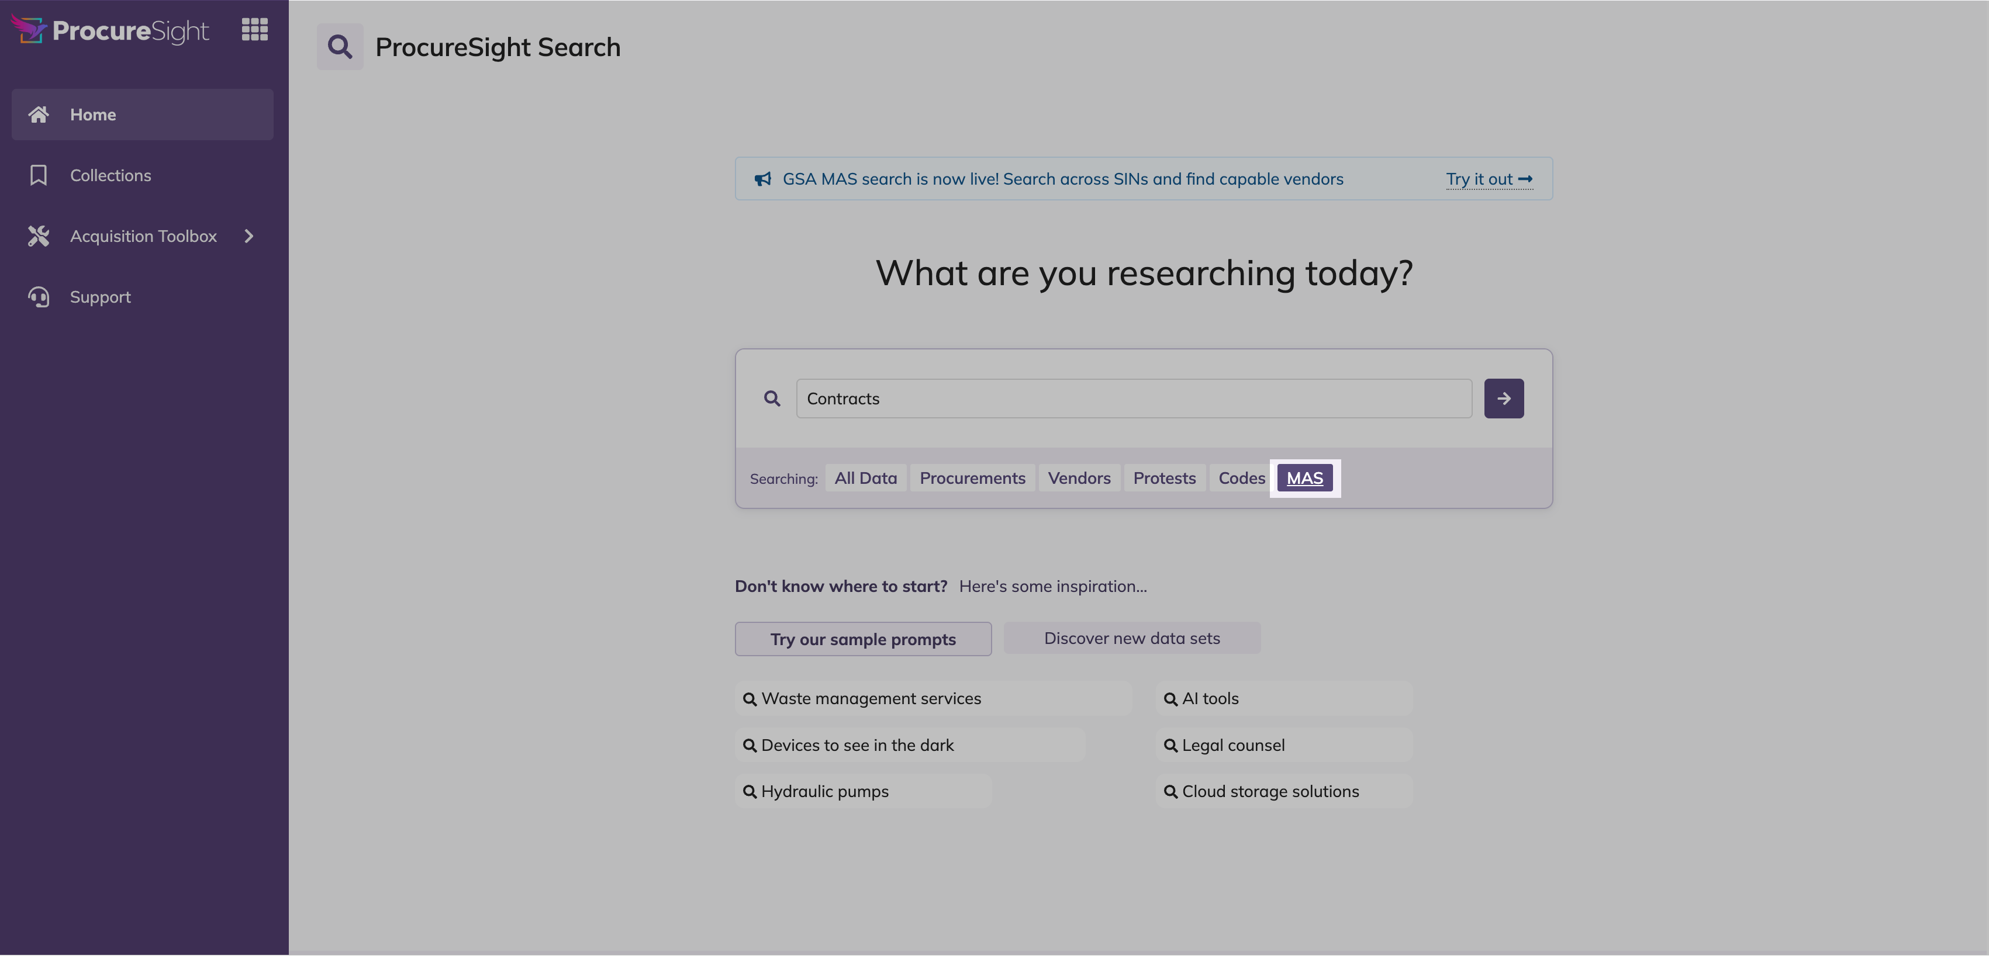1989x956 pixels.
Task: Switch to Try our sample prompts tab
Action: [x=862, y=639]
